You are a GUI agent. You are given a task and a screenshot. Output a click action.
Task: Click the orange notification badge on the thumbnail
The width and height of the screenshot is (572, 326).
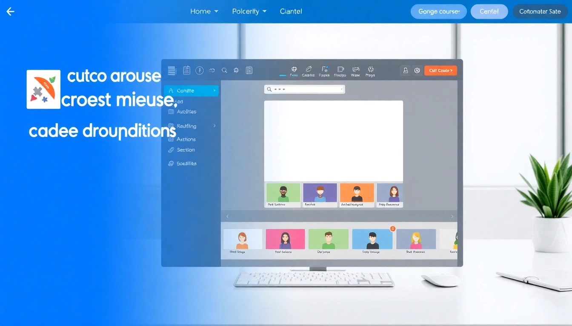point(392,229)
